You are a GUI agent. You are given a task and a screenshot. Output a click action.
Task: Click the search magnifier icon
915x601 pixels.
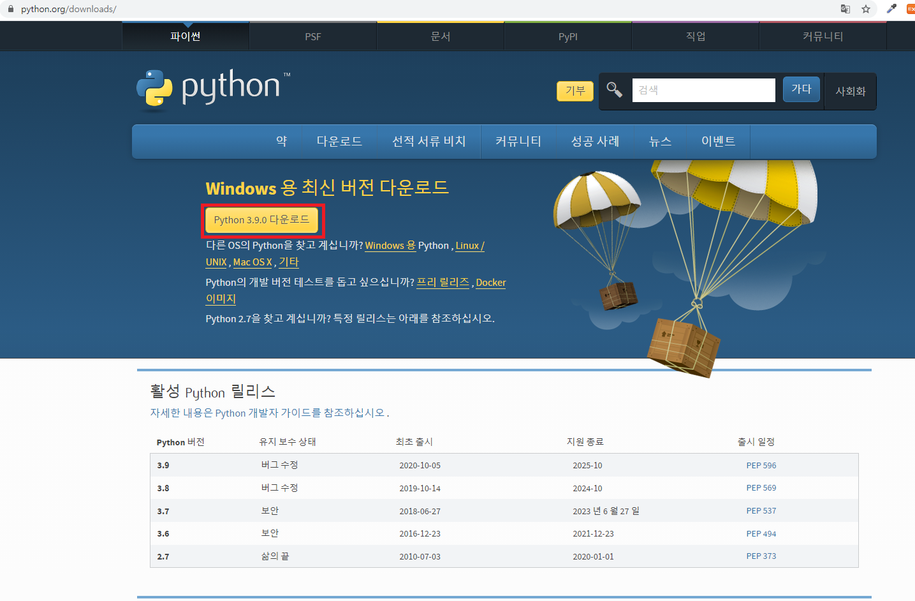(614, 90)
